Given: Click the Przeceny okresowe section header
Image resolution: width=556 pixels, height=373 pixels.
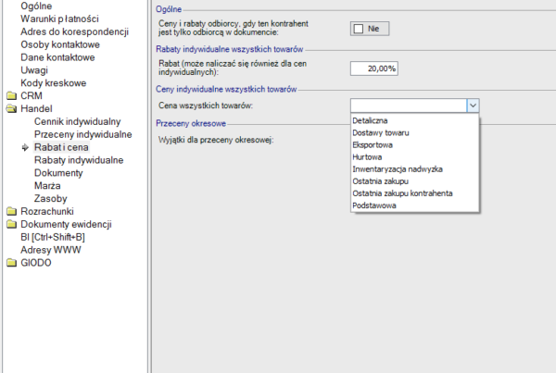Looking at the screenshot, I should pyautogui.click(x=191, y=123).
